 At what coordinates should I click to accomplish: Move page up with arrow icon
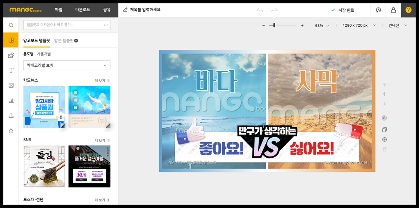pyautogui.click(x=385, y=85)
